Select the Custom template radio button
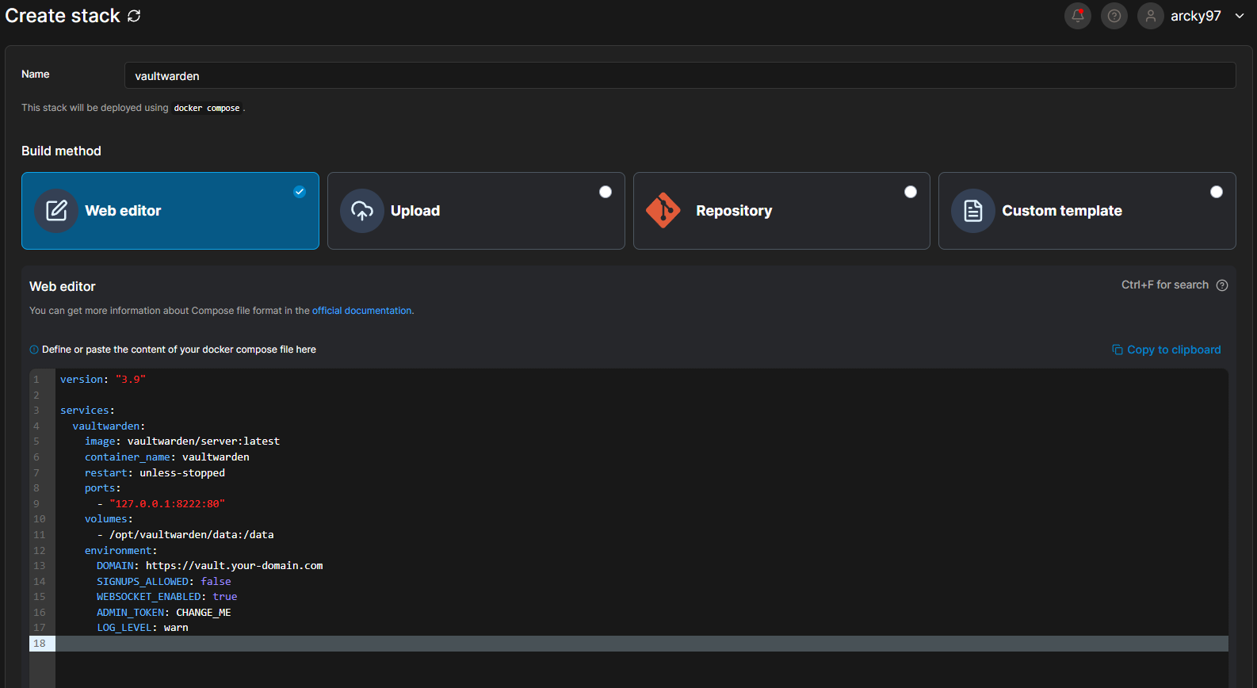 click(1217, 192)
